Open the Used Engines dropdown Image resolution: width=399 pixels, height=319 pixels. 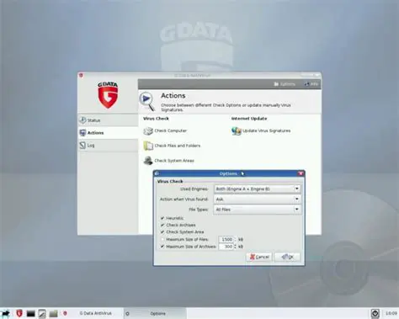pyautogui.click(x=258, y=189)
